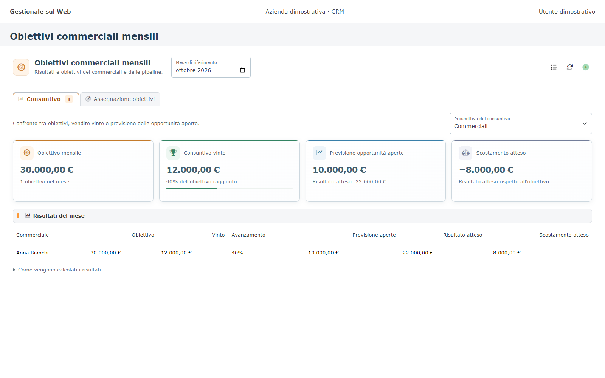Click the target icon on the Obiettivo mensile card
Viewport: 605px width, 378px height.
(27, 153)
